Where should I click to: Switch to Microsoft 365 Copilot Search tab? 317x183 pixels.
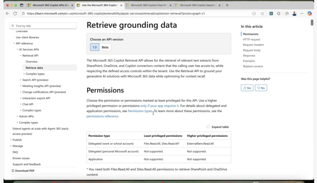tap(198, 5)
